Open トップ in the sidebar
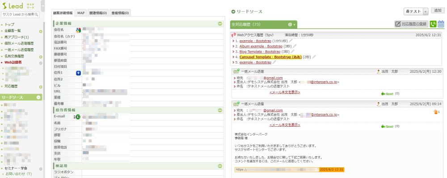Image resolution: width=447 pixels, height=178 pixels. click(x=9, y=25)
